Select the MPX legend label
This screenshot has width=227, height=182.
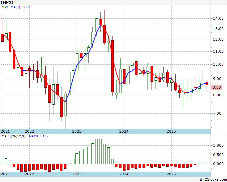5,7
